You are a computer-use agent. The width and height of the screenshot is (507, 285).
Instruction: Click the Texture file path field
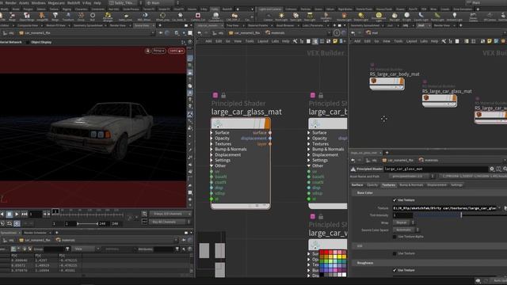[x=444, y=208]
